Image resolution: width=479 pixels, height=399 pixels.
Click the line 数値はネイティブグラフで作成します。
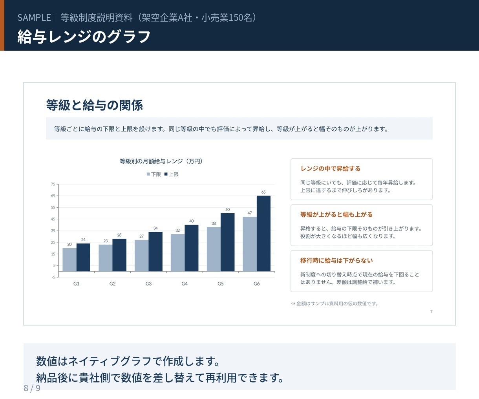pyautogui.click(x=128, y=361)
